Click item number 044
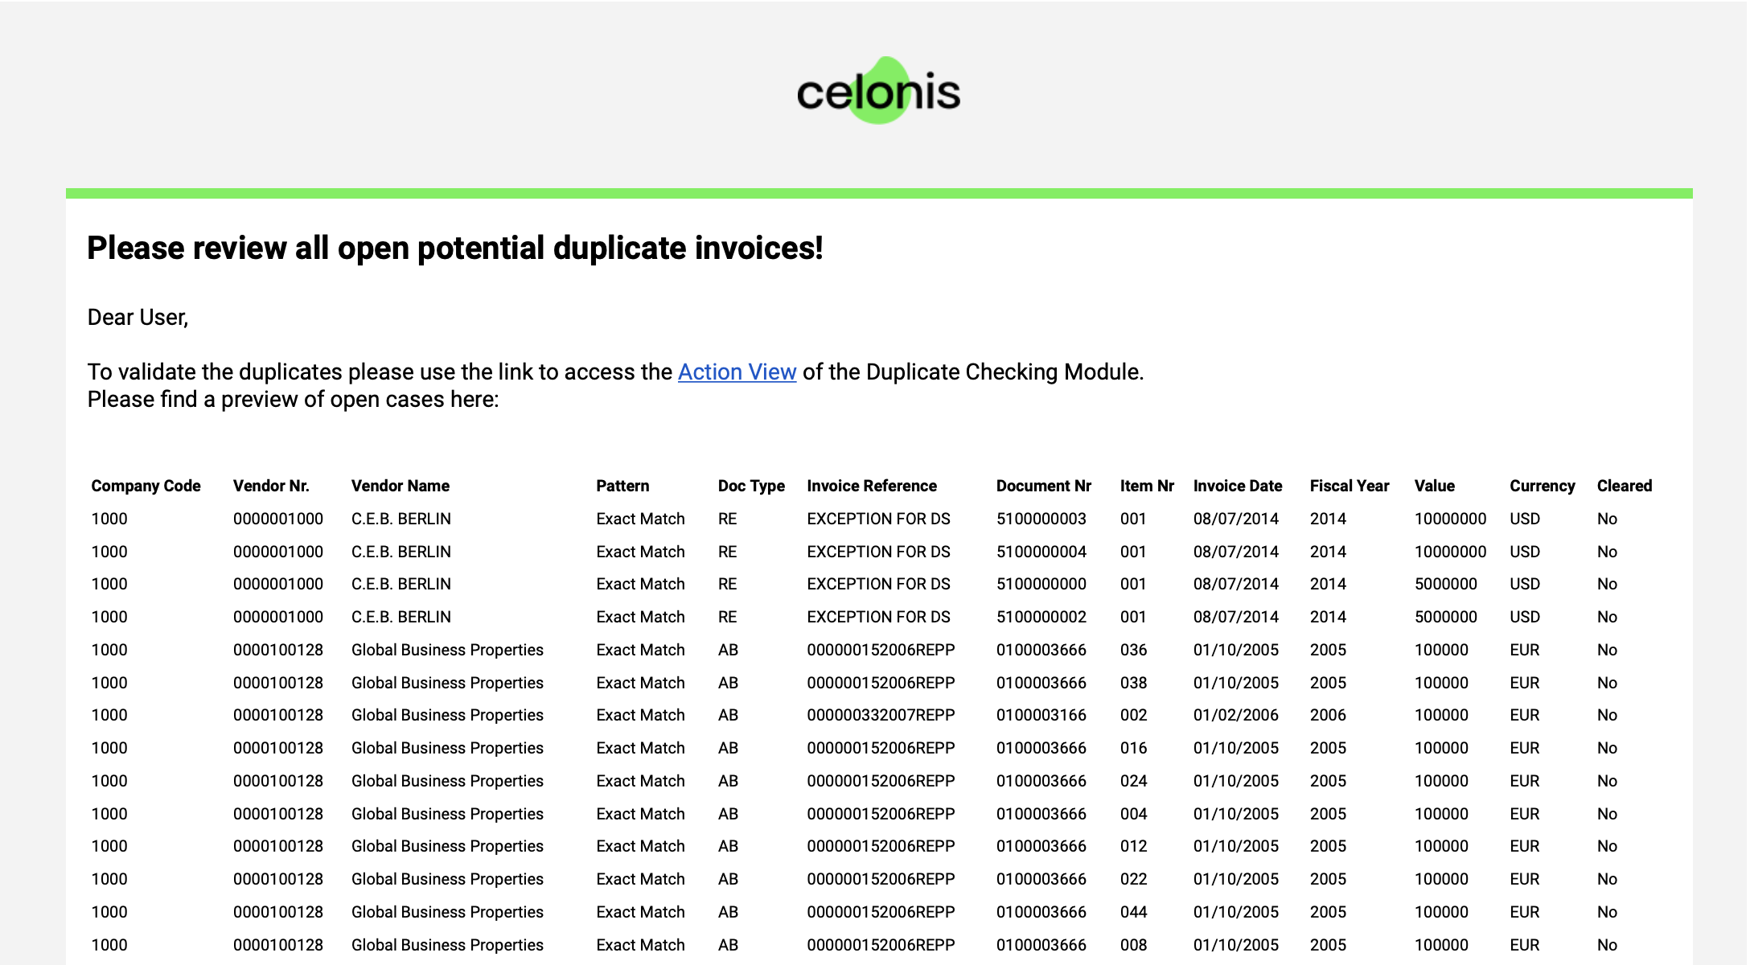Image resolution: width=1750 pixels, height=965 pixels. coord(1133,912)
